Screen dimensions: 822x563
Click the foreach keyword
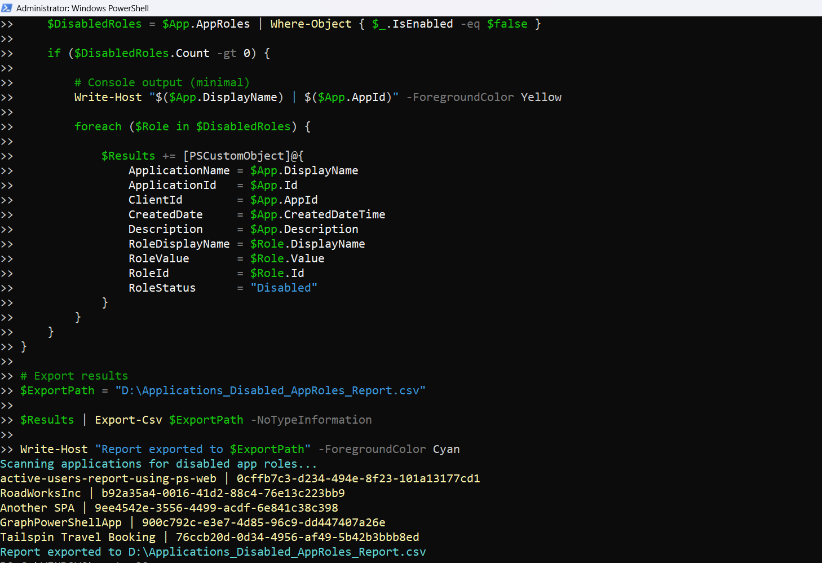click(x=98, y=126)
